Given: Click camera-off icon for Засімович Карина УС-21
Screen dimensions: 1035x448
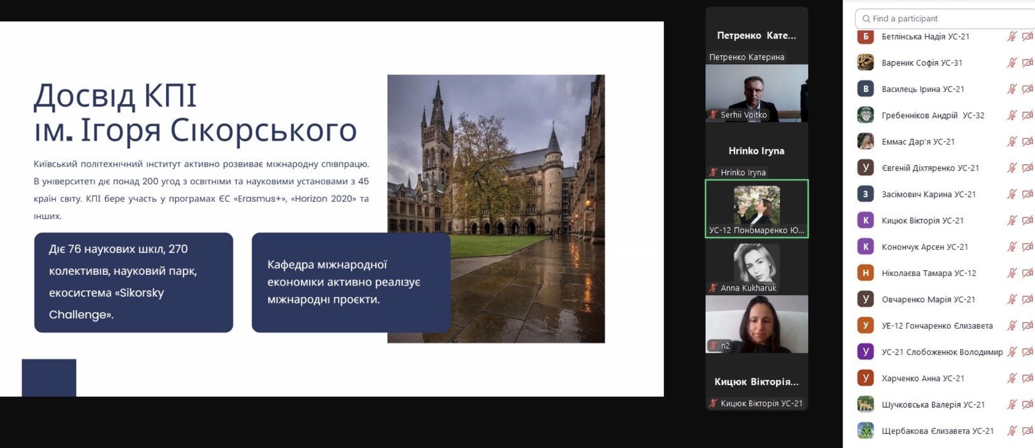Looking at the screenshot, I should (1028, 194).
